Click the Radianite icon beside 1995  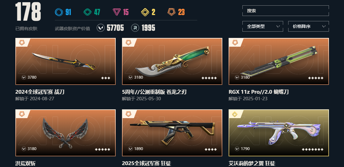click(135, 28)
